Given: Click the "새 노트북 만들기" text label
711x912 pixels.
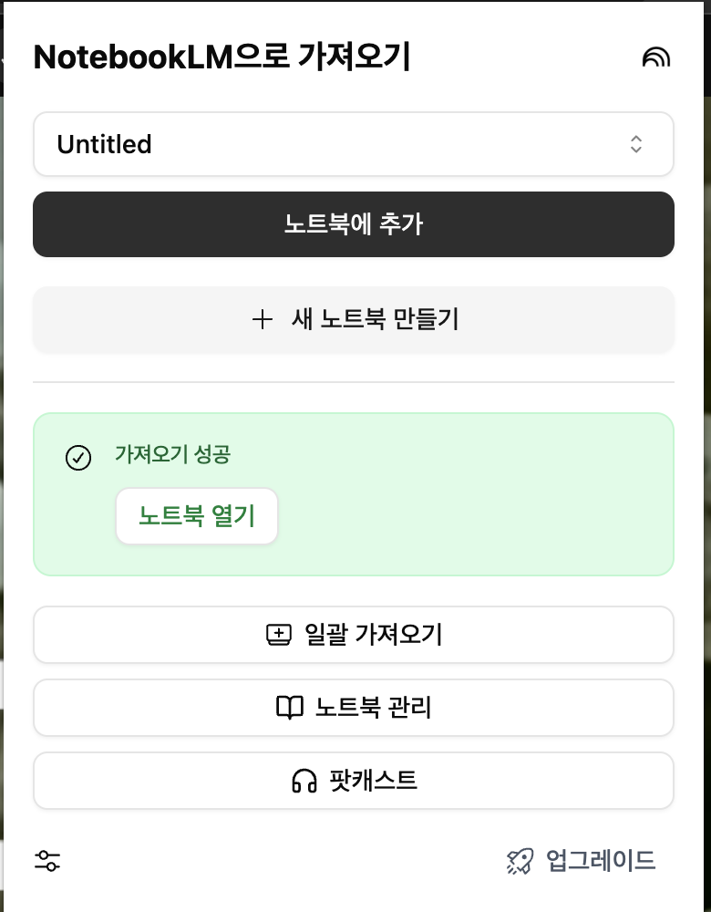Looking at the screenshot, I should coord(375,319).
